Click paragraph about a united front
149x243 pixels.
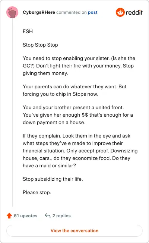78,115
